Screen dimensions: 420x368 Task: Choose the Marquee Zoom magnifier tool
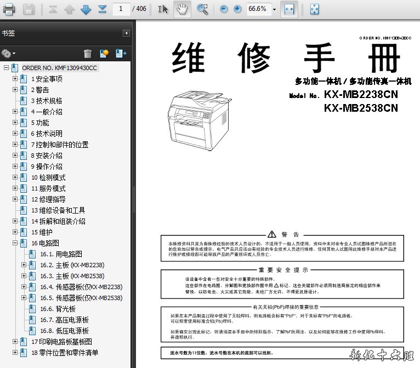[x=202, y=9]
